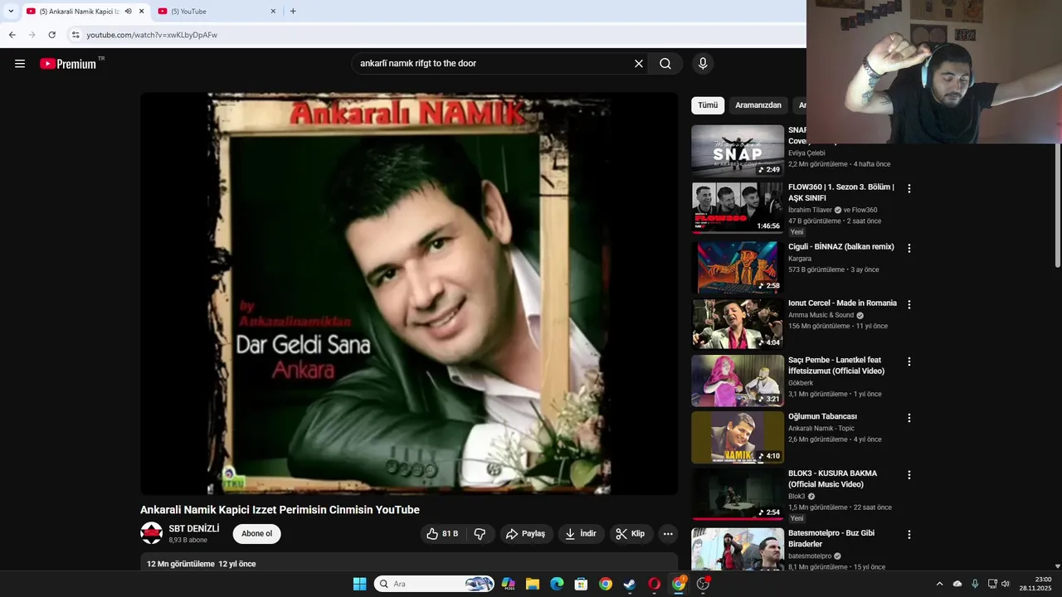Screen dimensions: 1062x597
Task: Show hidden system tray icons
Action: [x=939, y=584]
